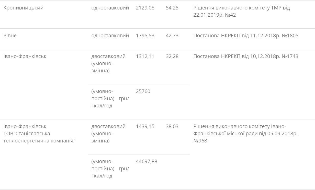Click the умовно-постійна label beside 25760
This screenshot has height=190, width=315.
tap(110, 98)
